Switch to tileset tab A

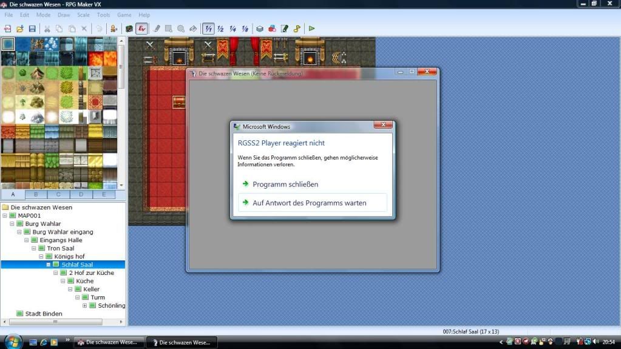tap(13, 194)
